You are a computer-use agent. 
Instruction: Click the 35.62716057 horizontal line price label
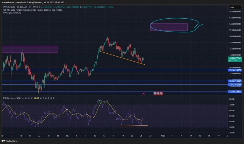point(235,81)
